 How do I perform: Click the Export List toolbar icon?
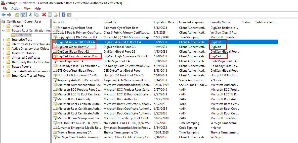(x=56, y=15)
